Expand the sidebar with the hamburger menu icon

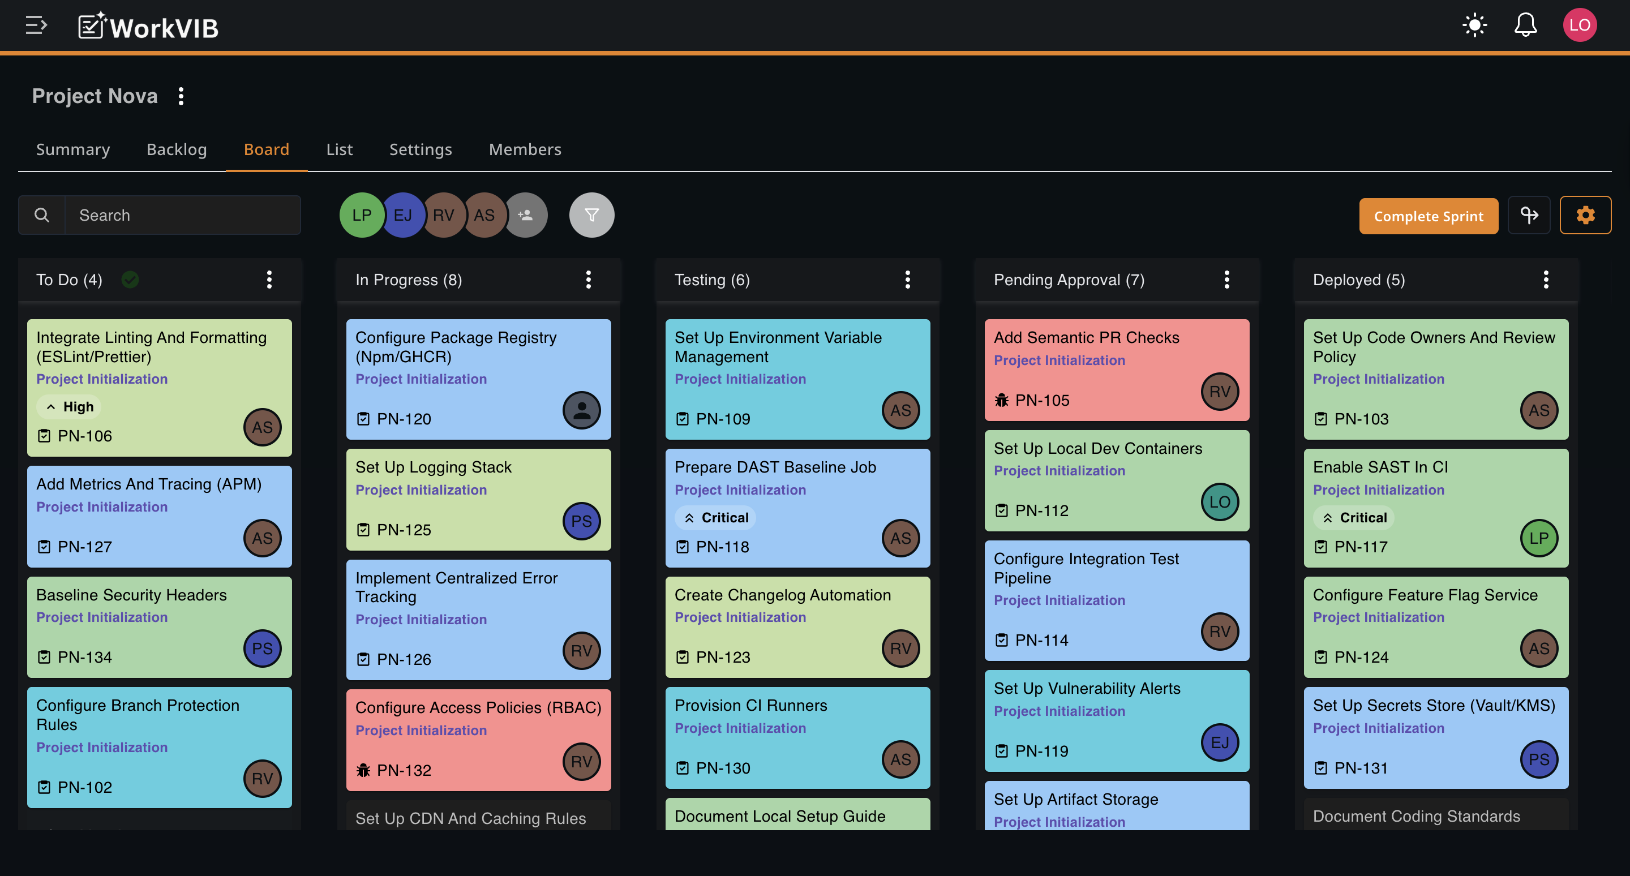coord(36,25)
